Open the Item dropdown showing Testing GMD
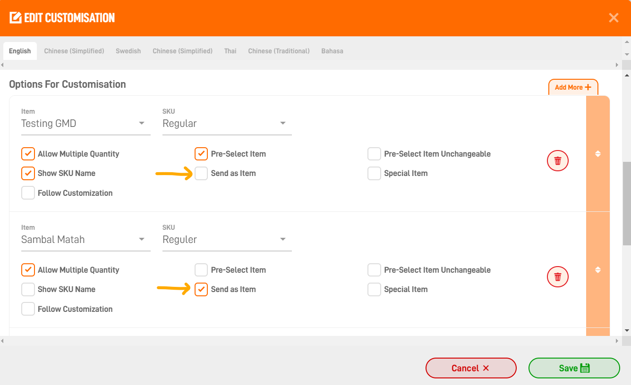 coord(86,124)
